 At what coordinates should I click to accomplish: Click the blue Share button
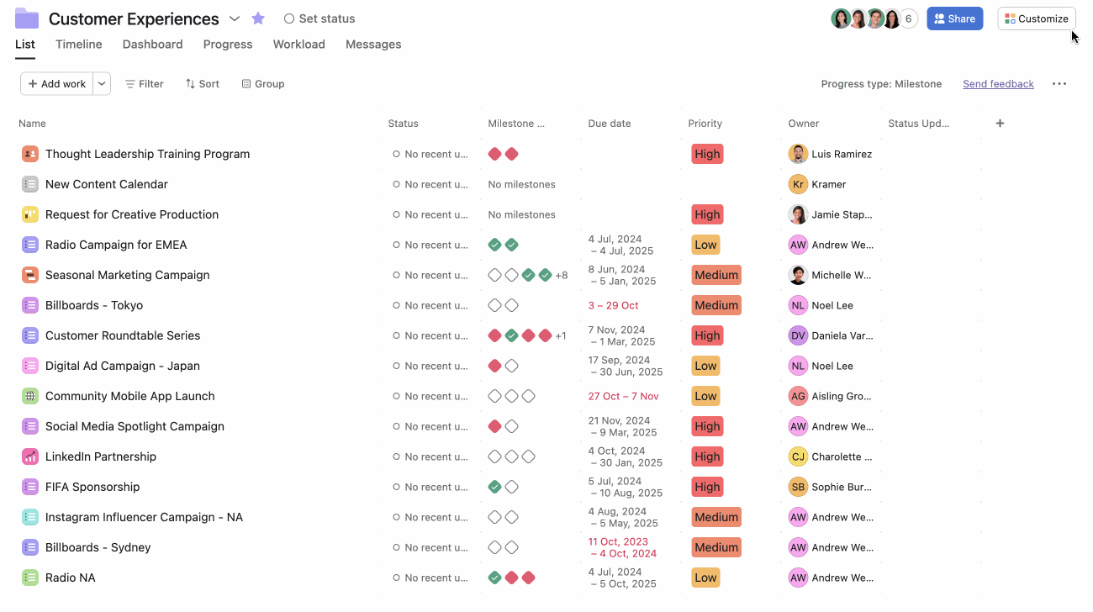point(954,18)
